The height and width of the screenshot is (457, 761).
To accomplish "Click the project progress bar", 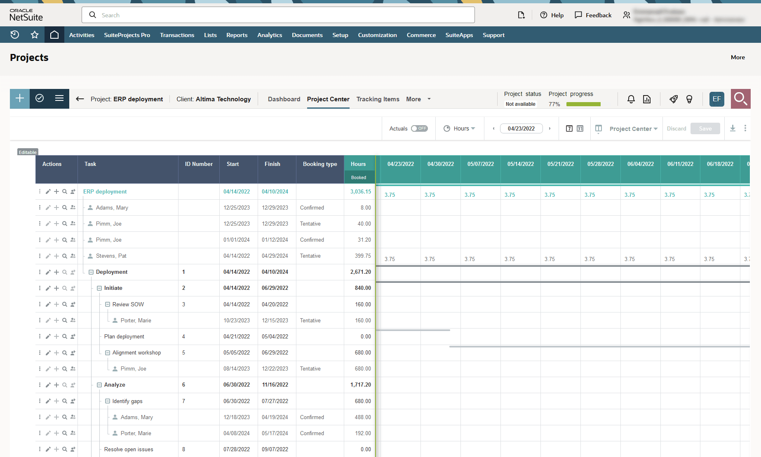I will tap(583, 104).
